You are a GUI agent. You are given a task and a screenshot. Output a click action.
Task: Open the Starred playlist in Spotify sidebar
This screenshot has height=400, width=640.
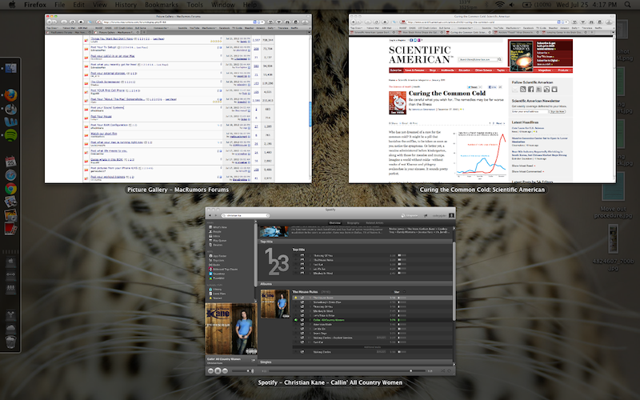215,298
